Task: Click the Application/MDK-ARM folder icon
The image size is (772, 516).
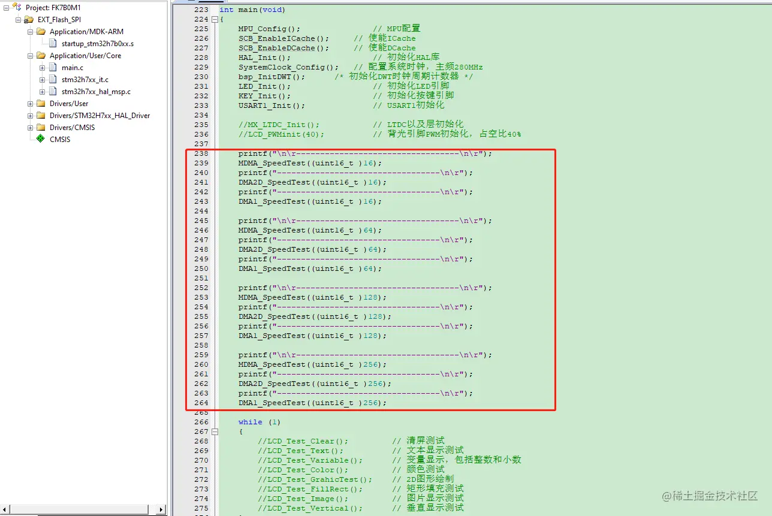Action: click(x=41, y=31)
